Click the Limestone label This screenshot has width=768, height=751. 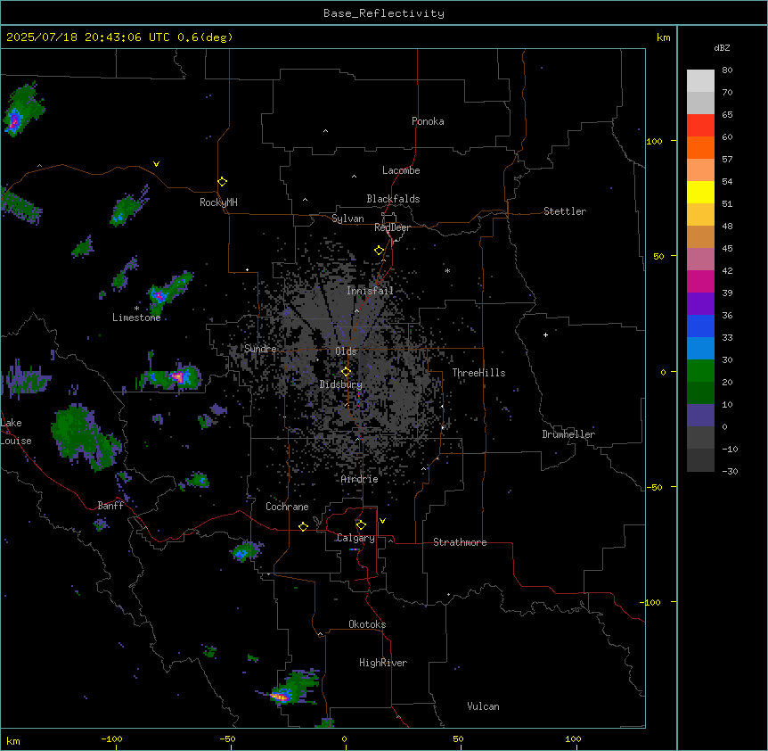pos(136,318)
